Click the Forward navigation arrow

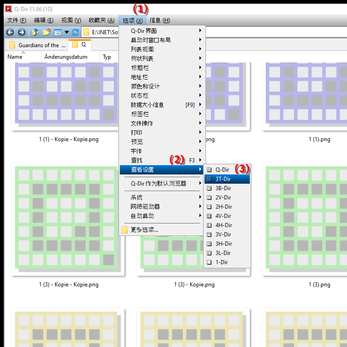pos(21,32)
